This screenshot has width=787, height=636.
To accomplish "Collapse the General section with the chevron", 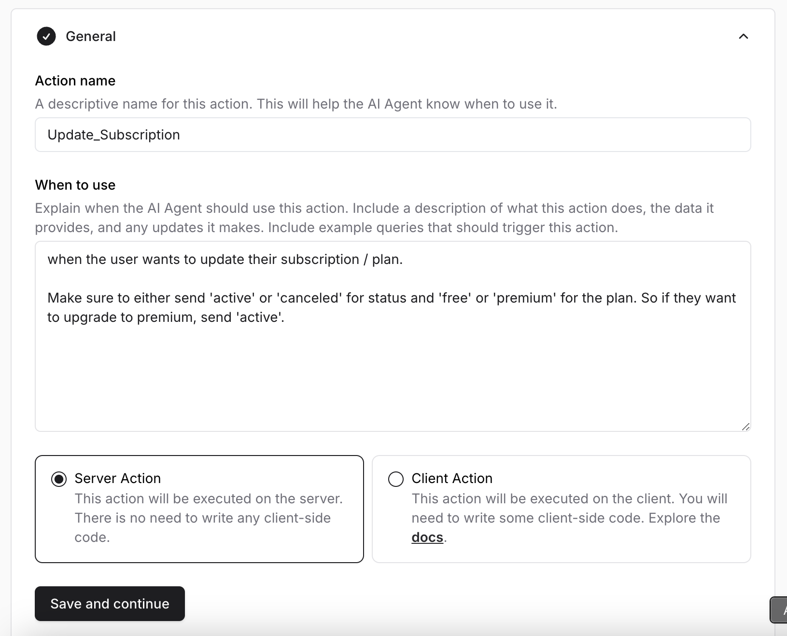I will (744, 36).
